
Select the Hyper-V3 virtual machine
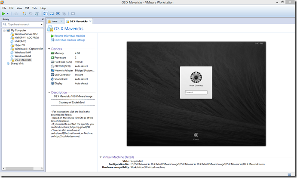coord(20,45)
